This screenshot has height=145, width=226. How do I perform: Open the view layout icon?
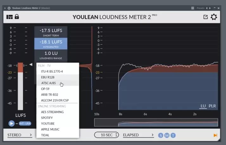[x=9, y=17]
